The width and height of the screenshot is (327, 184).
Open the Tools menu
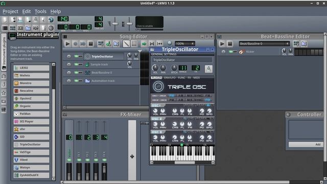coord(40,11)
